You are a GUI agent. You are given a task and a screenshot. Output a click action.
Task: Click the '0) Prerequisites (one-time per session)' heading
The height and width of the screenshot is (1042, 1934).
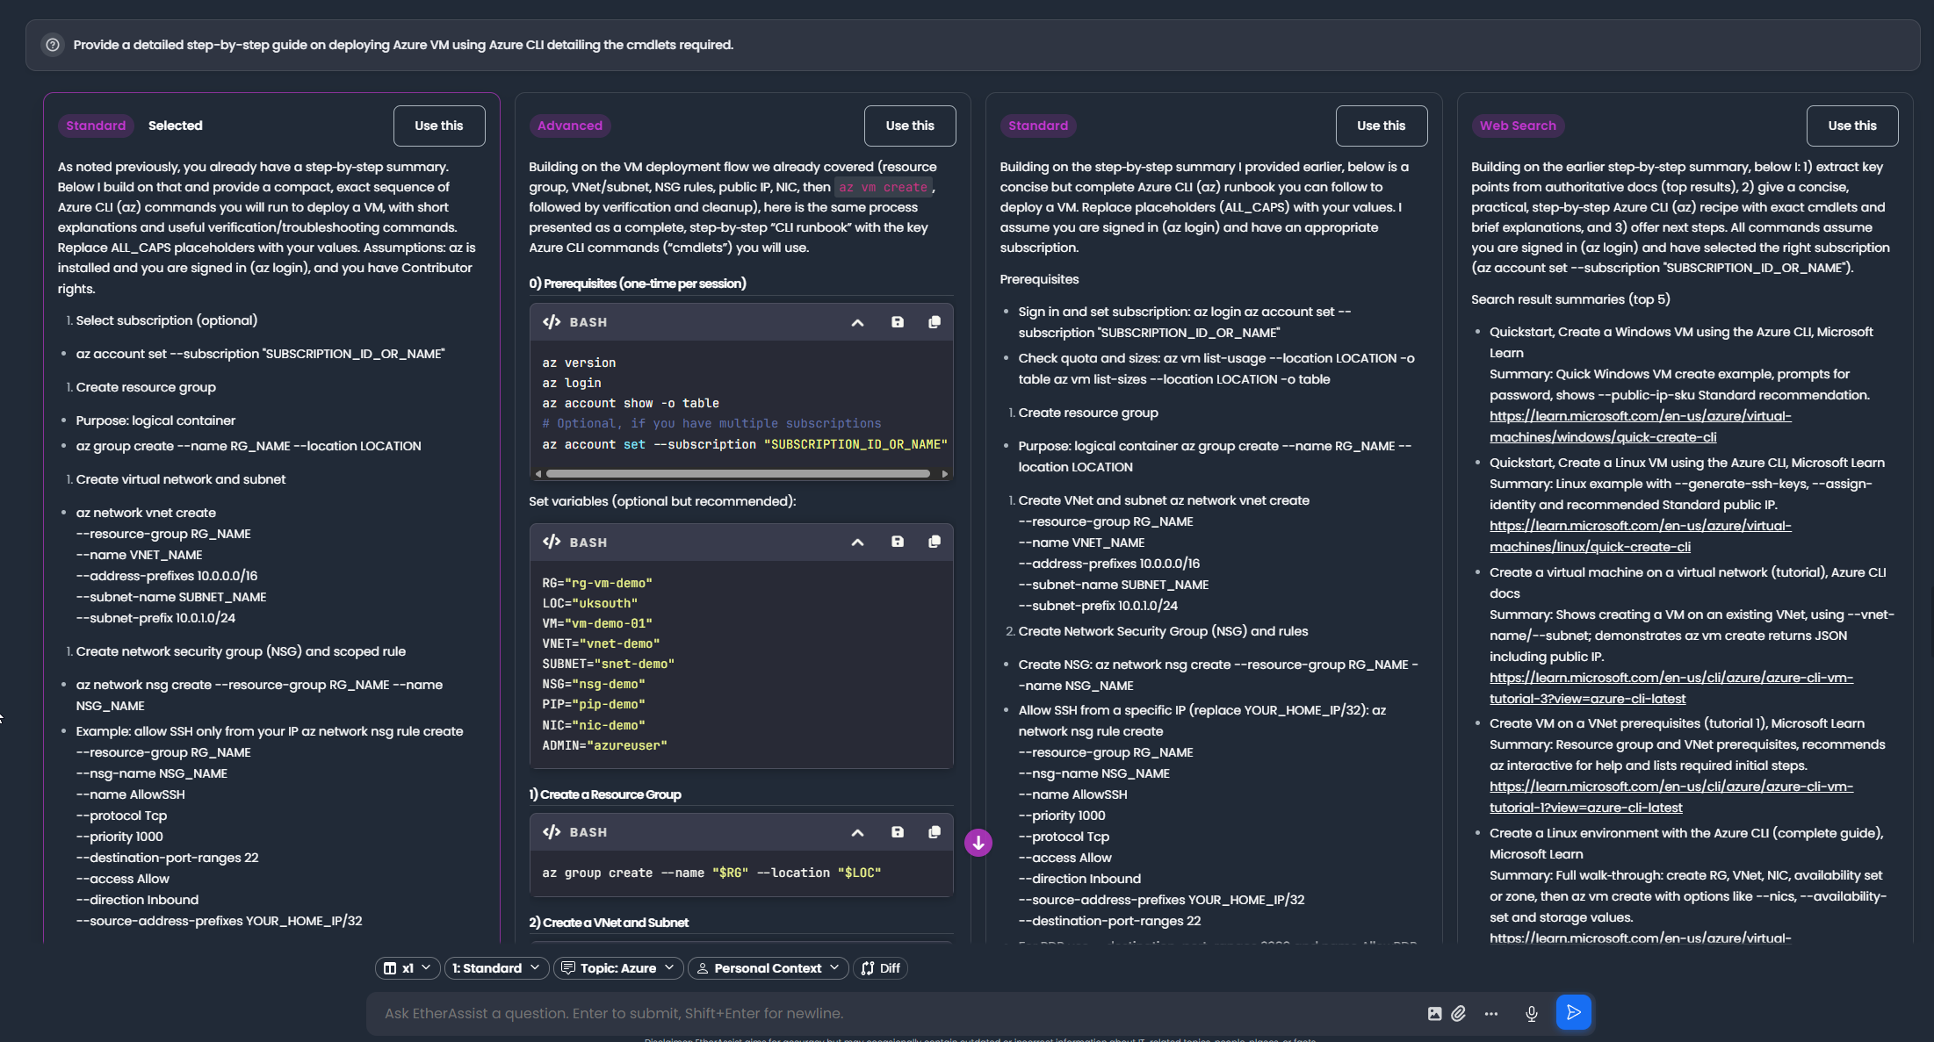coord(638,284)
